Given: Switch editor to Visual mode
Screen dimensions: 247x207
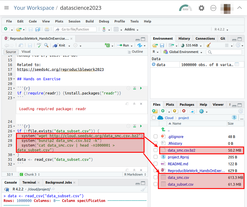Looking at the screenshot, I should point(26,52).
